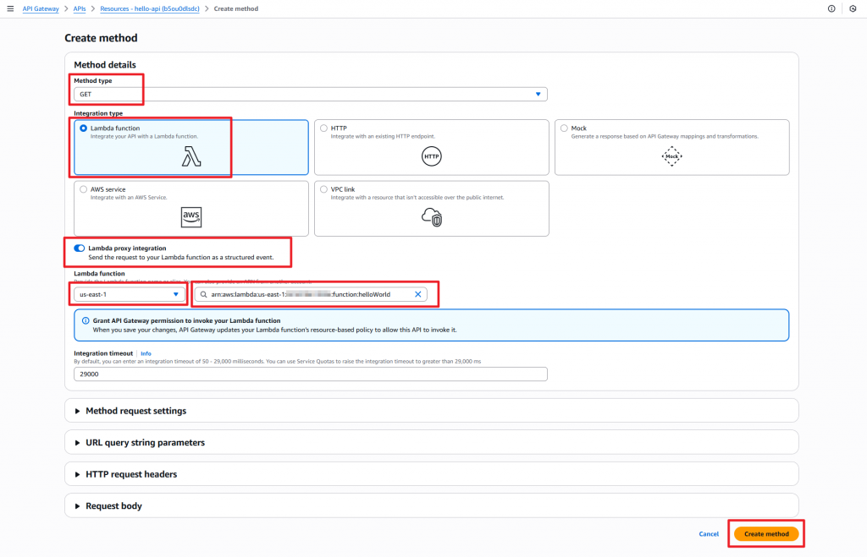Click the Cancel link
Screen dimensions: 867x557
709,534
